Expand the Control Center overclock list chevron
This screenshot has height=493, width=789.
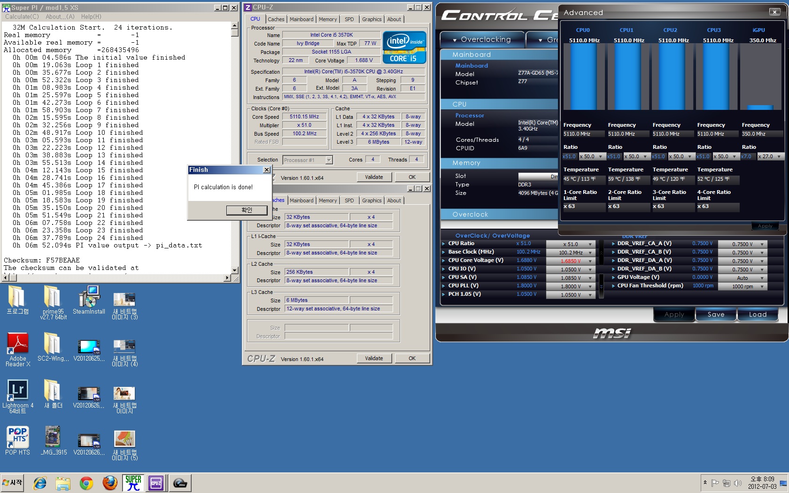601,286
